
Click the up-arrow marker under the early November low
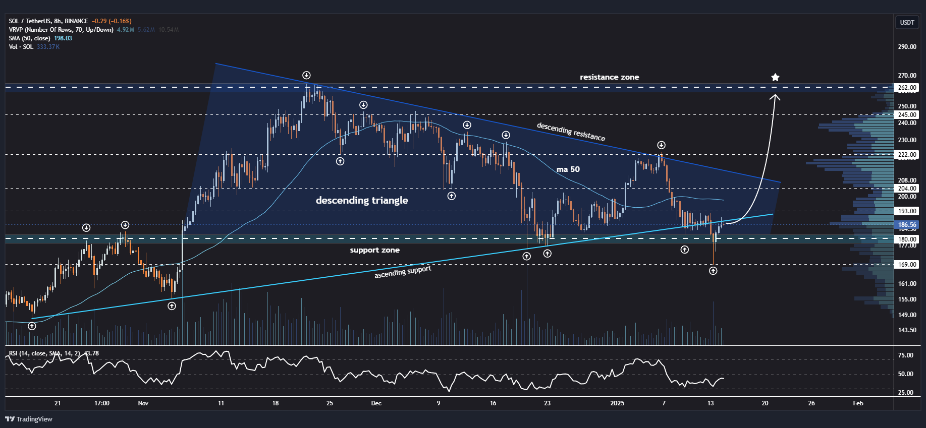tap(172, 306)
